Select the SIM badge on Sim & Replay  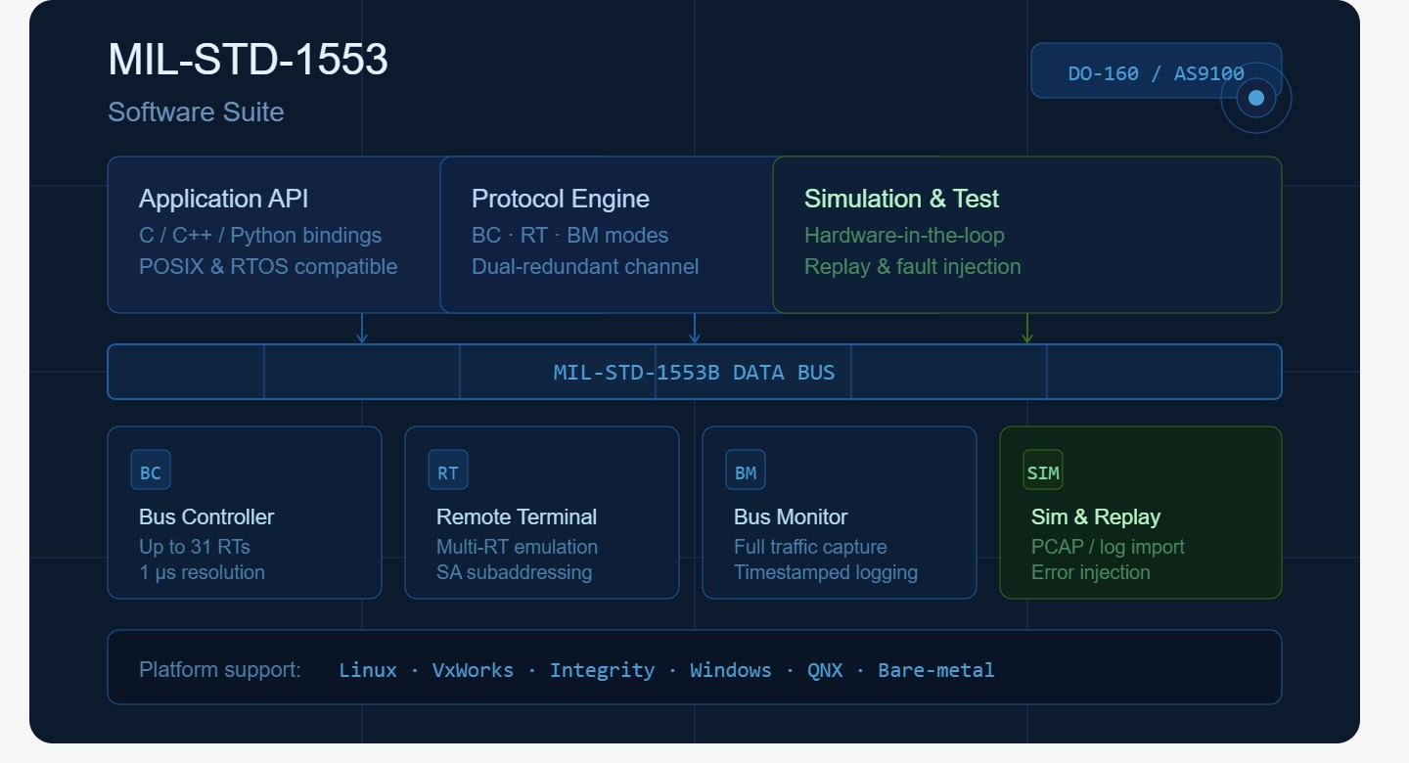pyautogui.click(x=1043, y=471)
